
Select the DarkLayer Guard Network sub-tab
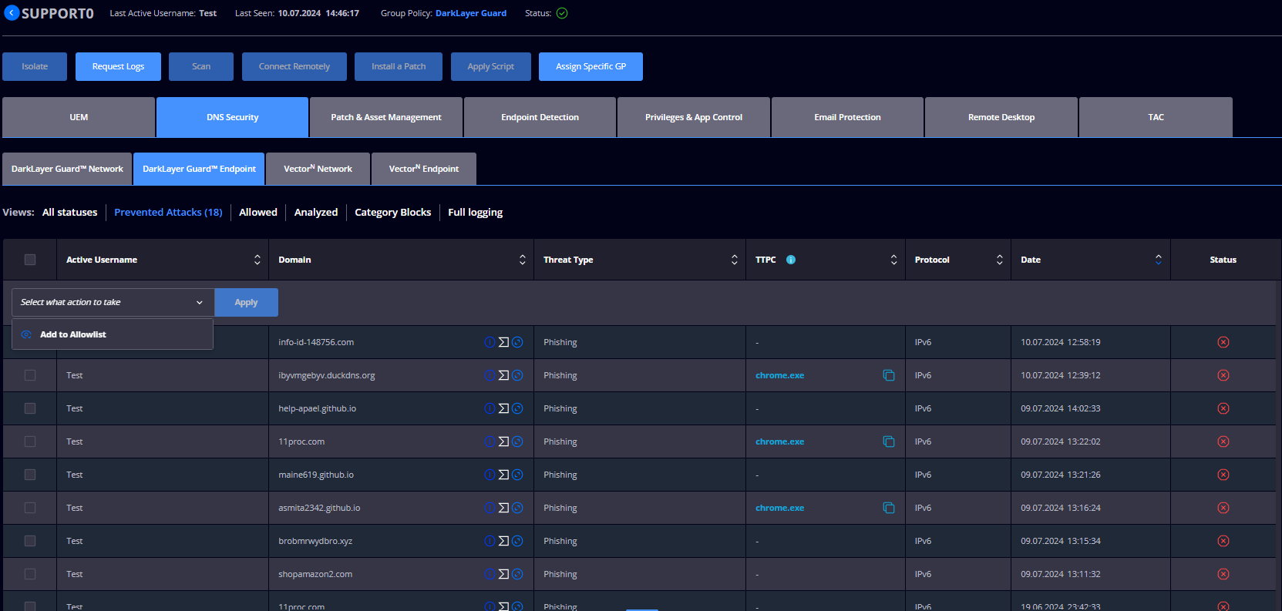67,169
